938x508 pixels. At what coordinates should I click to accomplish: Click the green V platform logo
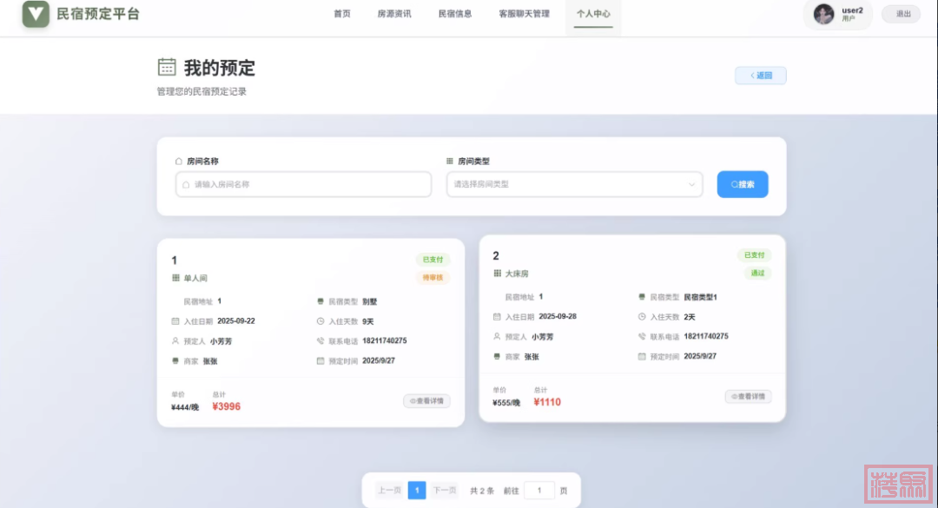coord(36,14)
